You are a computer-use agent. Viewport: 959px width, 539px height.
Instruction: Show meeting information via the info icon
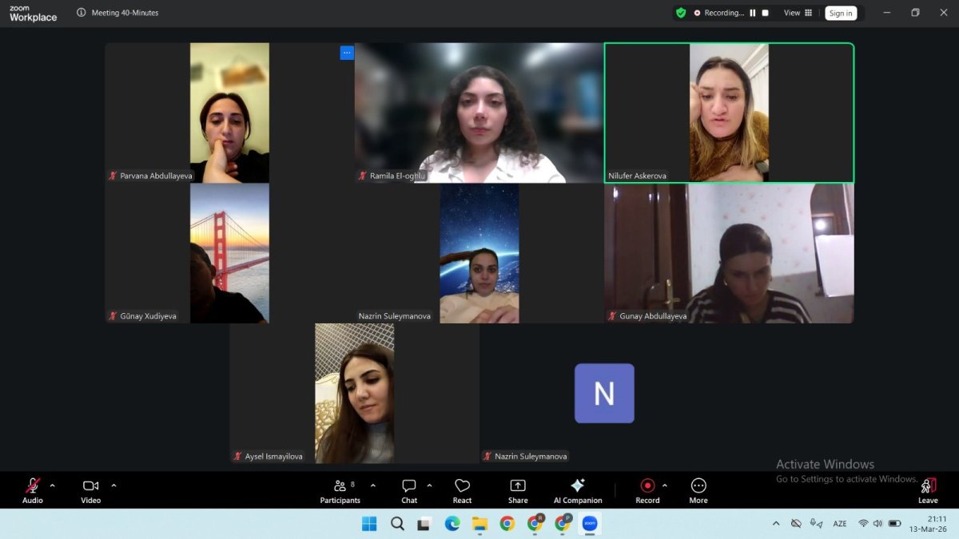click(x=81, y=13)
